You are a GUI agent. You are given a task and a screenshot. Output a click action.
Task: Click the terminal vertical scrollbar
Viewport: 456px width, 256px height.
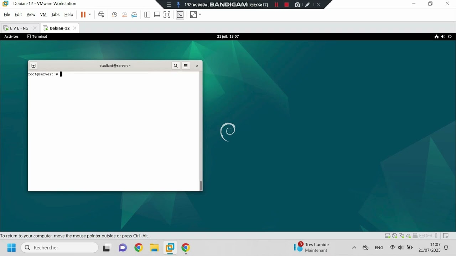tap(201, 186)
